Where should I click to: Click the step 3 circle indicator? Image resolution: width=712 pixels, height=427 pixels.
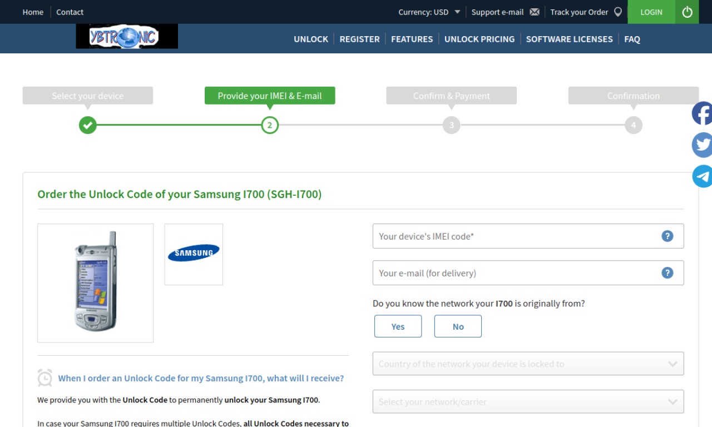[452, 125]
